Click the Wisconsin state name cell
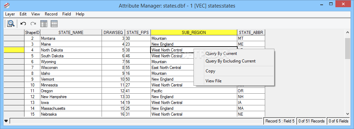Screen dimensions: 354x129 (71, 68)
